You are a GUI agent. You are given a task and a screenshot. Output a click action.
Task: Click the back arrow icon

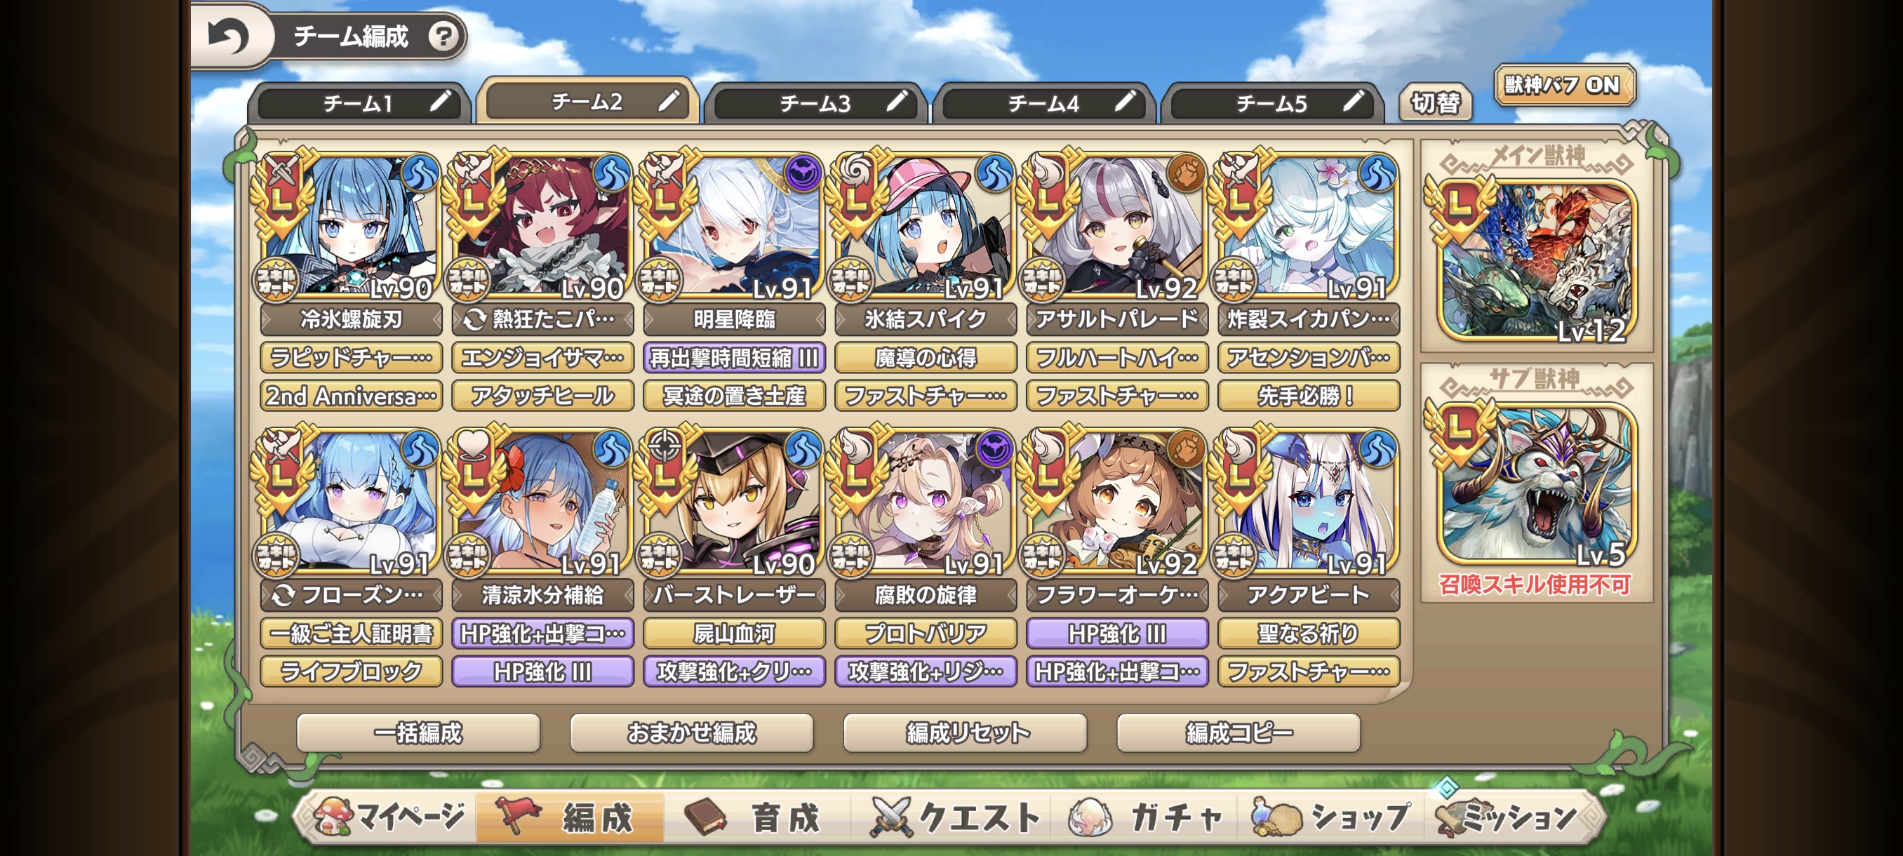(227, 36)
